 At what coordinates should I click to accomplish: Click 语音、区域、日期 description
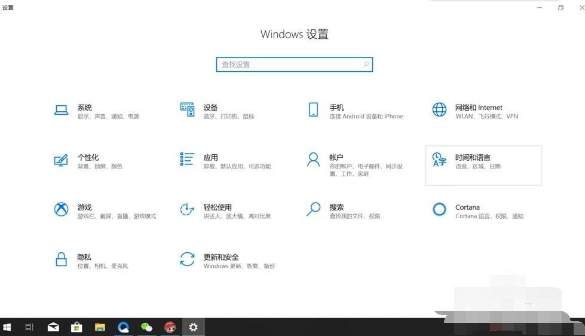[x=478, y=166]
